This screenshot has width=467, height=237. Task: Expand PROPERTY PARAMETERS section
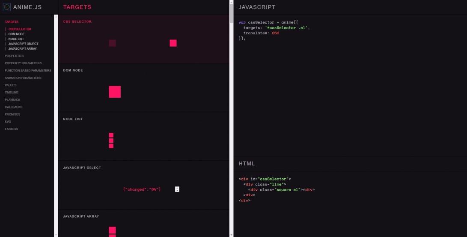23,63
